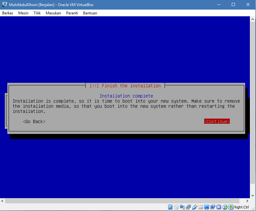Open the USB devices status icon

[194, 207]
